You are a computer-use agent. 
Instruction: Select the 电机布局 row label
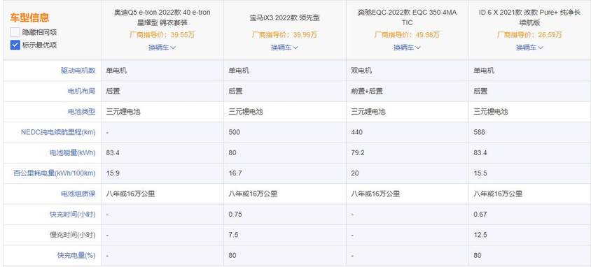81,91
